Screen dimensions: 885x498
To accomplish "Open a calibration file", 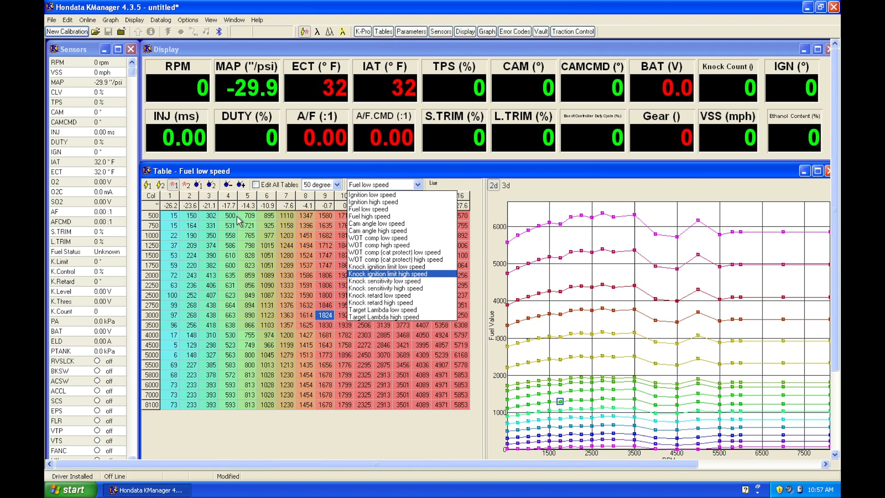I will click(x=95, y=31).
